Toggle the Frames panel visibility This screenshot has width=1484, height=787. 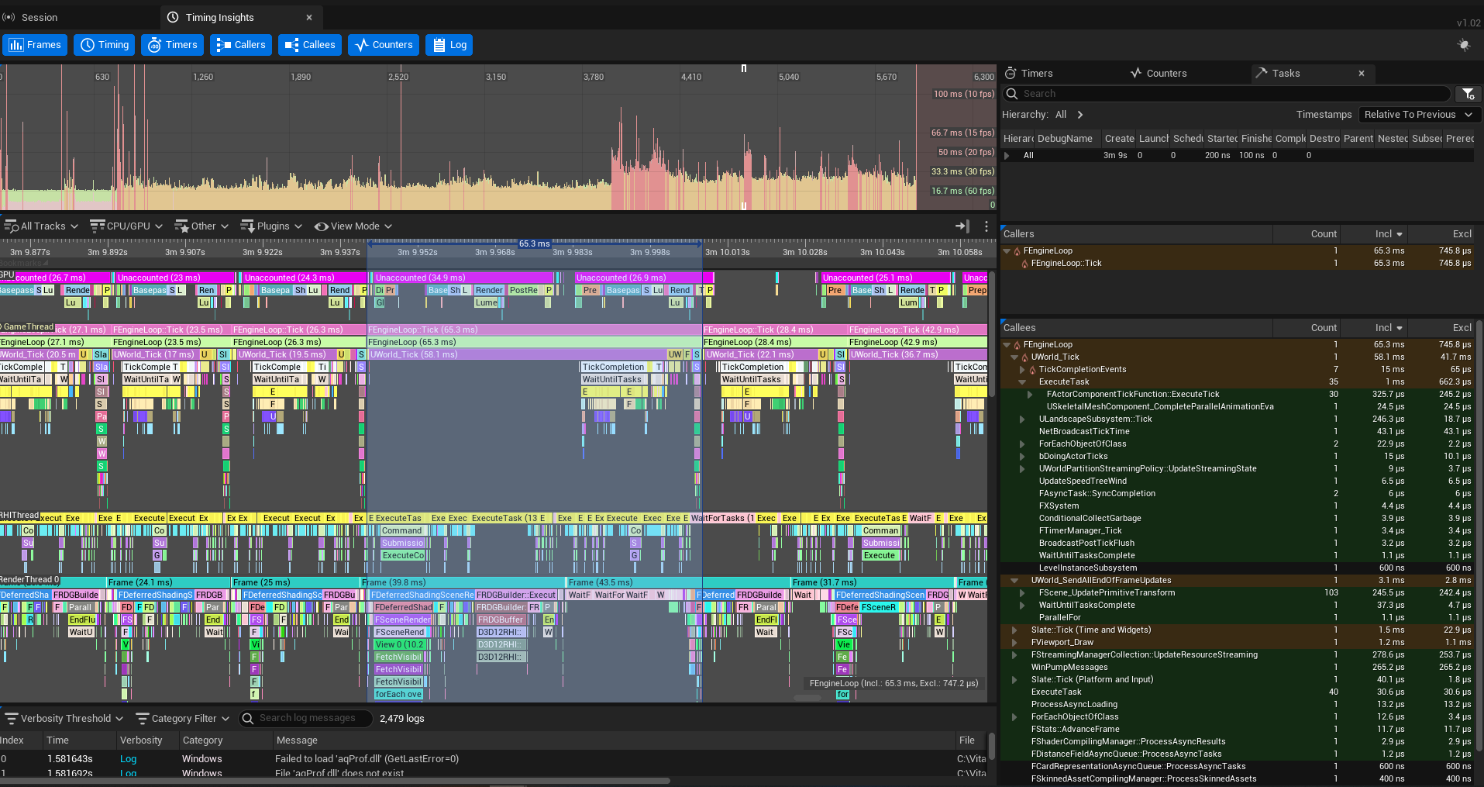tap(35, 45)
